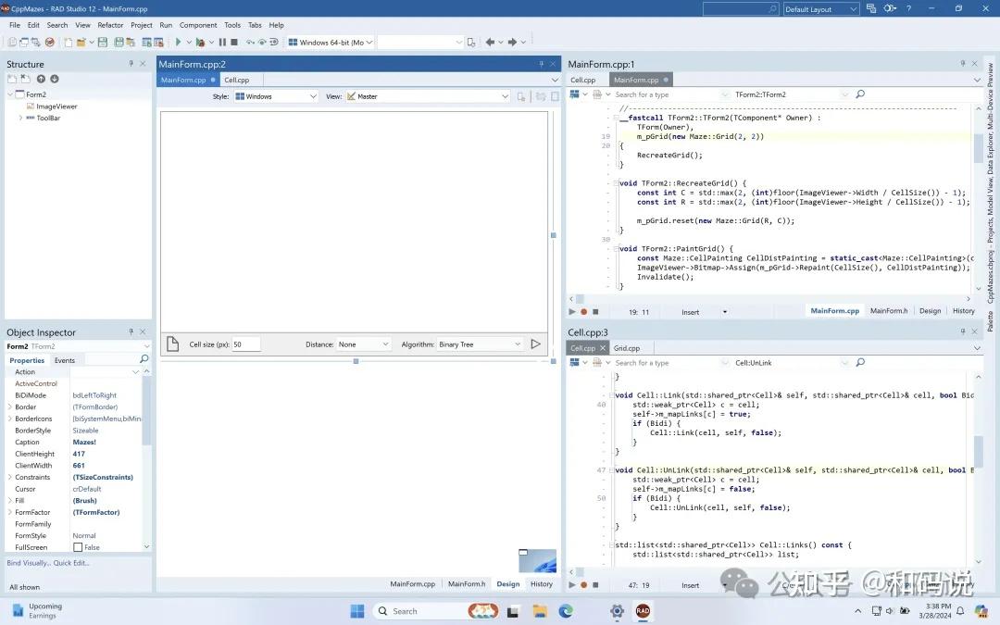The width and height of the screenshot is (1000, 625).
Task: Open the Style Windows combo box
Action: (x=275, y=96)
